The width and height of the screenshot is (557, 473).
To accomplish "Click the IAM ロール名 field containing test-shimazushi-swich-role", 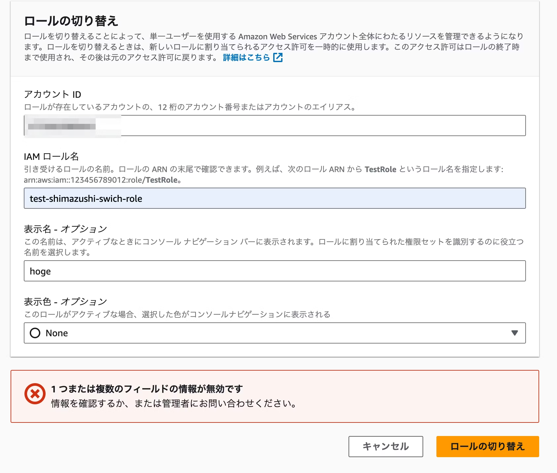I will coord(275,198).
